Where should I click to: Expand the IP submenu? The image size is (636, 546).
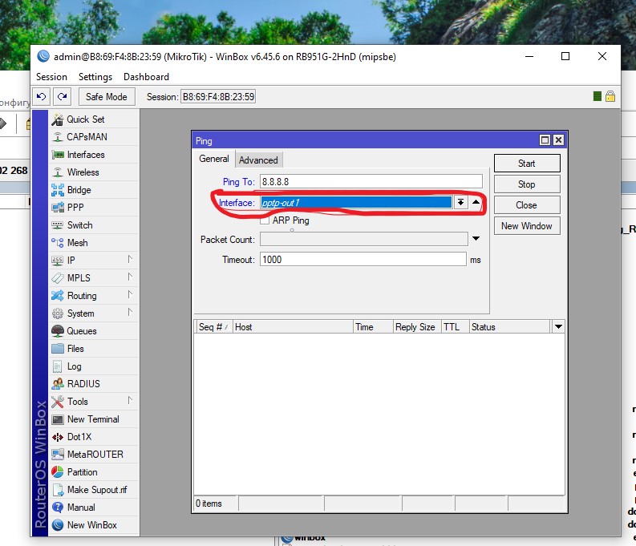(x=130, y=259)
